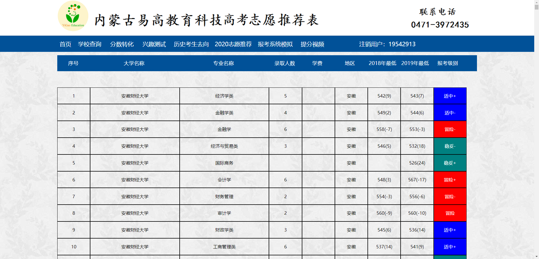The width and height of the screenshot is (539, 259).
Task: Click the teal 稳妥- cell for 经济与贸易类
Action: [x=450, y=146]
